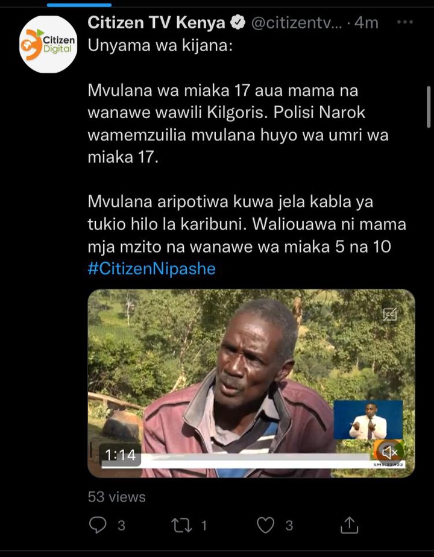Open the share upload arrow icon
The width and height of the screenshot is (434, 557).
coord(350,525)
